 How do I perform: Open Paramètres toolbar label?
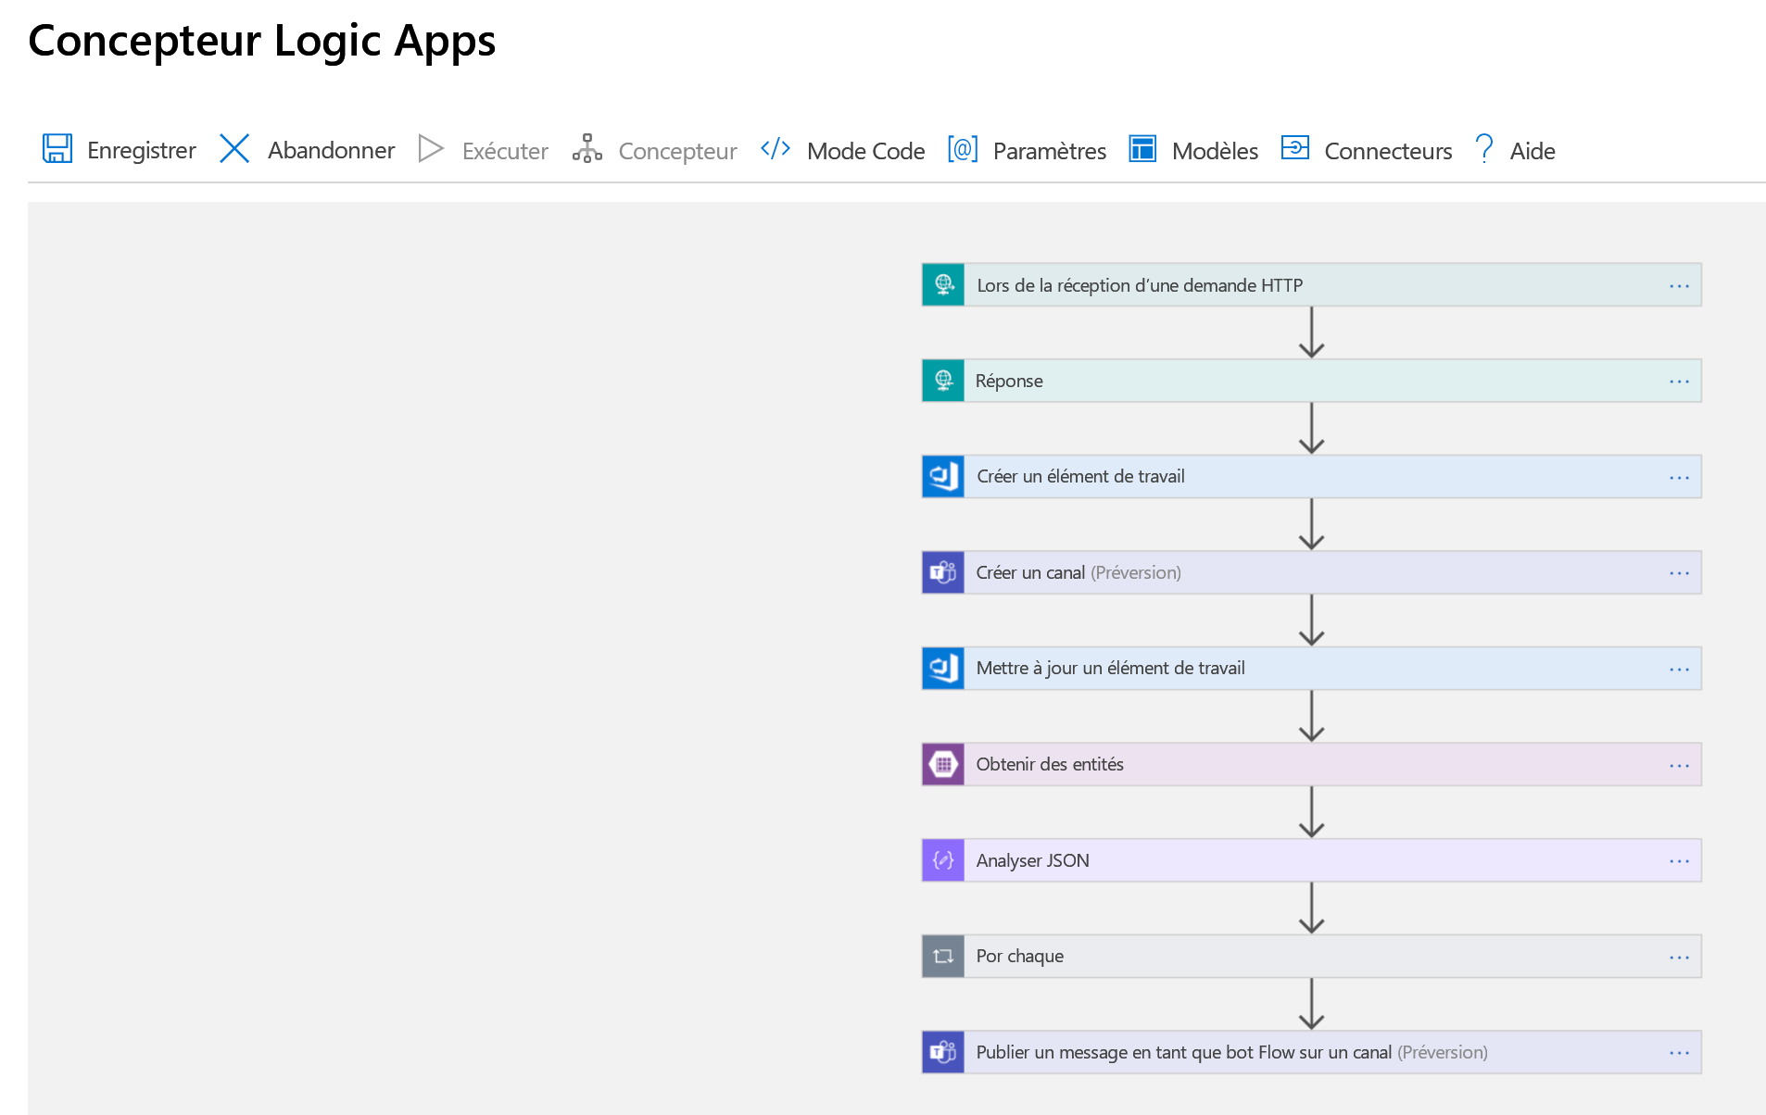(x=1049, y=151)
